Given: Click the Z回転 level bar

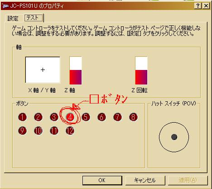Looking at the screenshot, I should pos(141,70).
